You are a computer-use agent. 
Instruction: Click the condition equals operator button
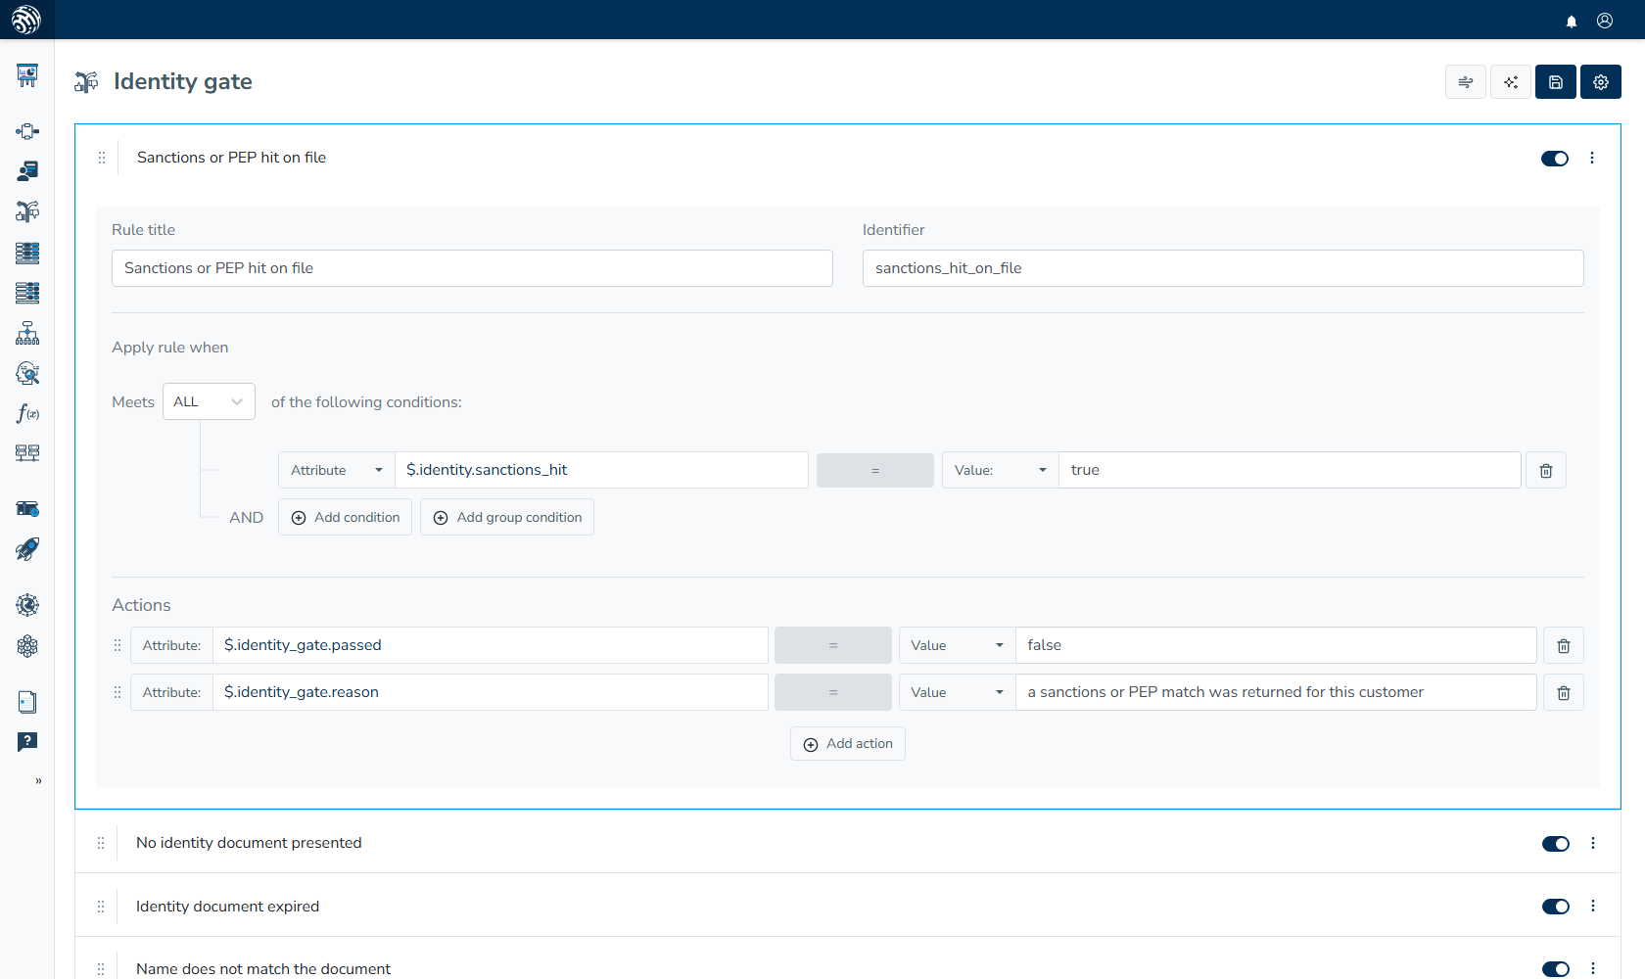[x=875, y=470]
